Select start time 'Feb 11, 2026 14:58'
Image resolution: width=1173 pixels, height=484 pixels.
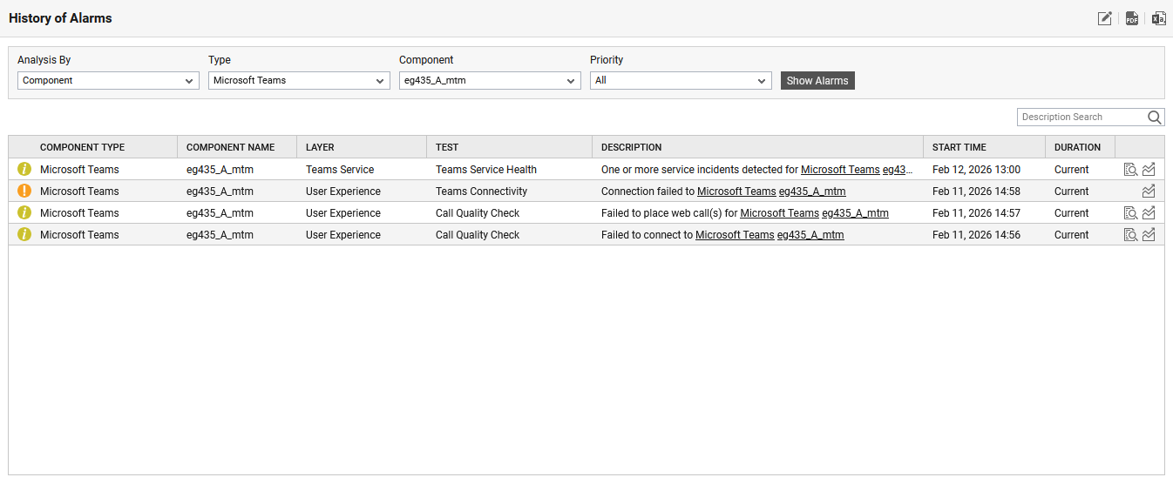pyautogui.click(x=976, y=192)
